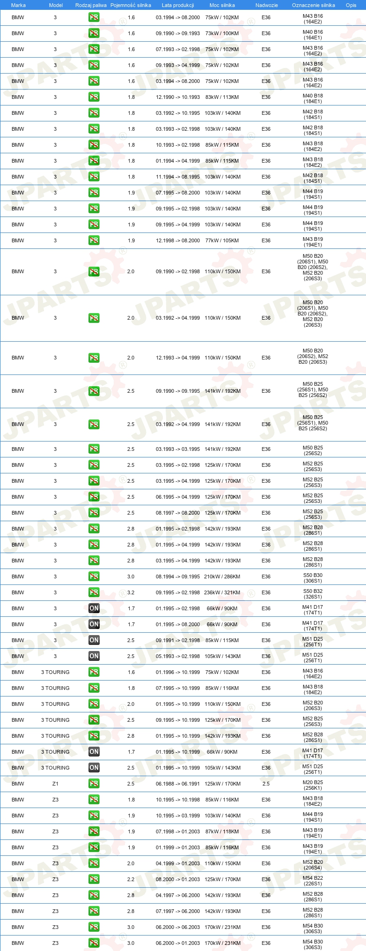Viewport: 366px width, 951px height.
Task: Click petrol icon for 07.1993 -> 02.1998 1.6 row
Action: 94,49
